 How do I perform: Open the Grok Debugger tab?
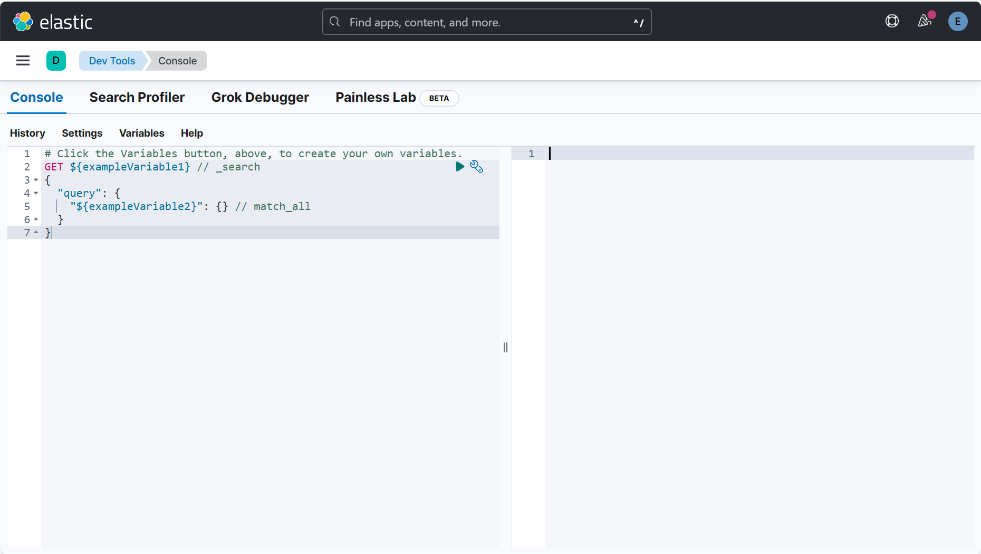[x=260, y=97]
